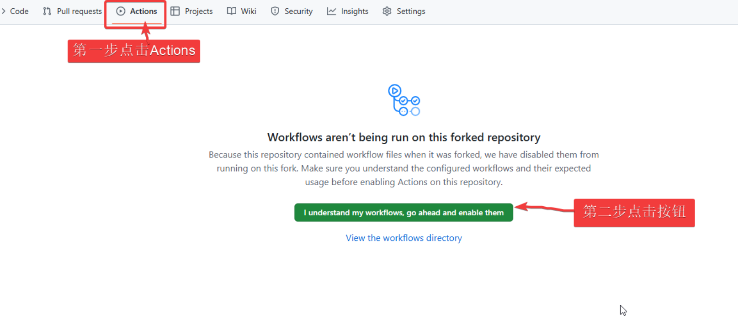Go to the Wiki tab
The width and height of the screenshot is (738, 329).
[x=242, y=11]
